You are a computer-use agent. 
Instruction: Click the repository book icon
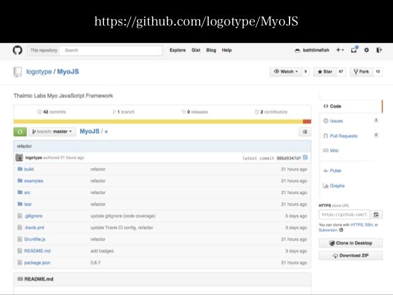tap(17, 72)
